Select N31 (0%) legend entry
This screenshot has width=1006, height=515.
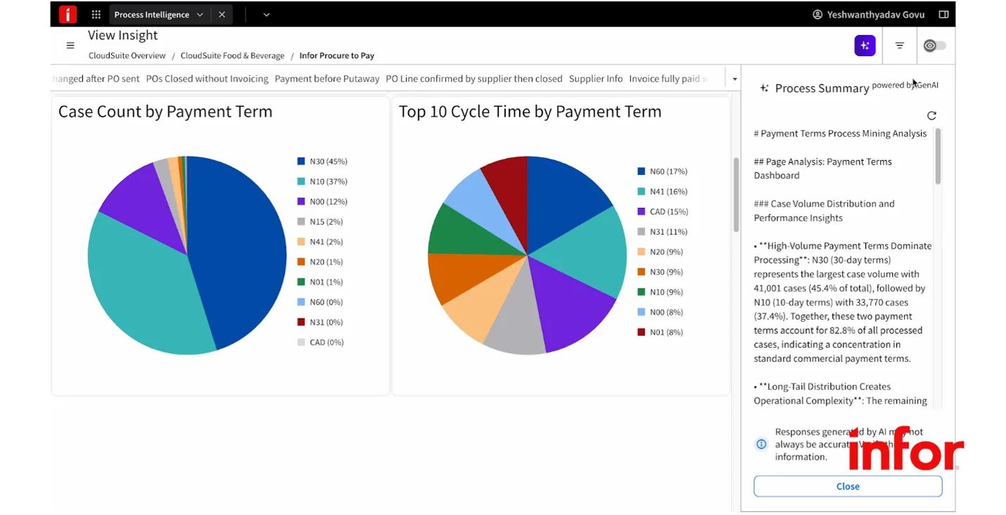(x=321, y=322)
